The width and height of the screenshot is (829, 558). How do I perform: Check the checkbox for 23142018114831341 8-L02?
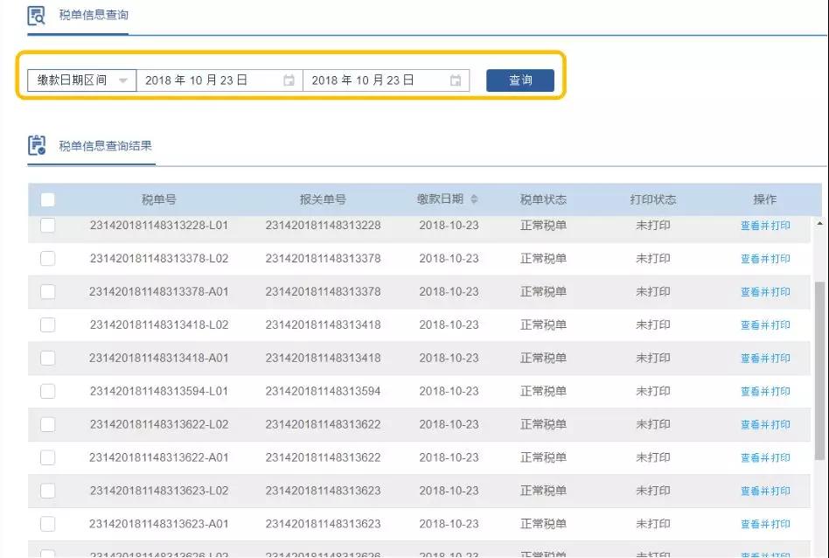48,324
